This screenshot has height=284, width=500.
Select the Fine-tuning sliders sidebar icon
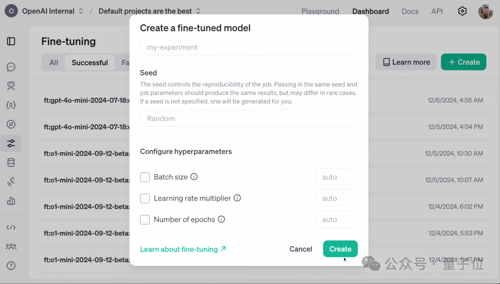pos(11,143)
